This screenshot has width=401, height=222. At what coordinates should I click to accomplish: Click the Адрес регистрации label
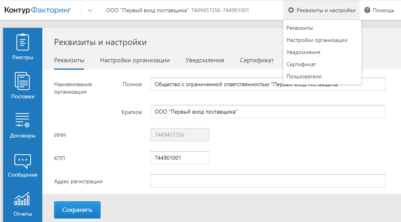coord(78,181)
